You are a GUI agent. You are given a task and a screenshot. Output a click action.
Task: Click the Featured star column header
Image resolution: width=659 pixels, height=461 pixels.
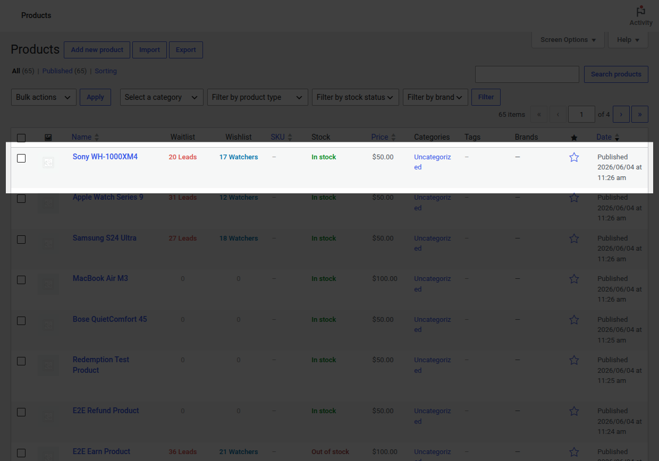coord(574,138)
